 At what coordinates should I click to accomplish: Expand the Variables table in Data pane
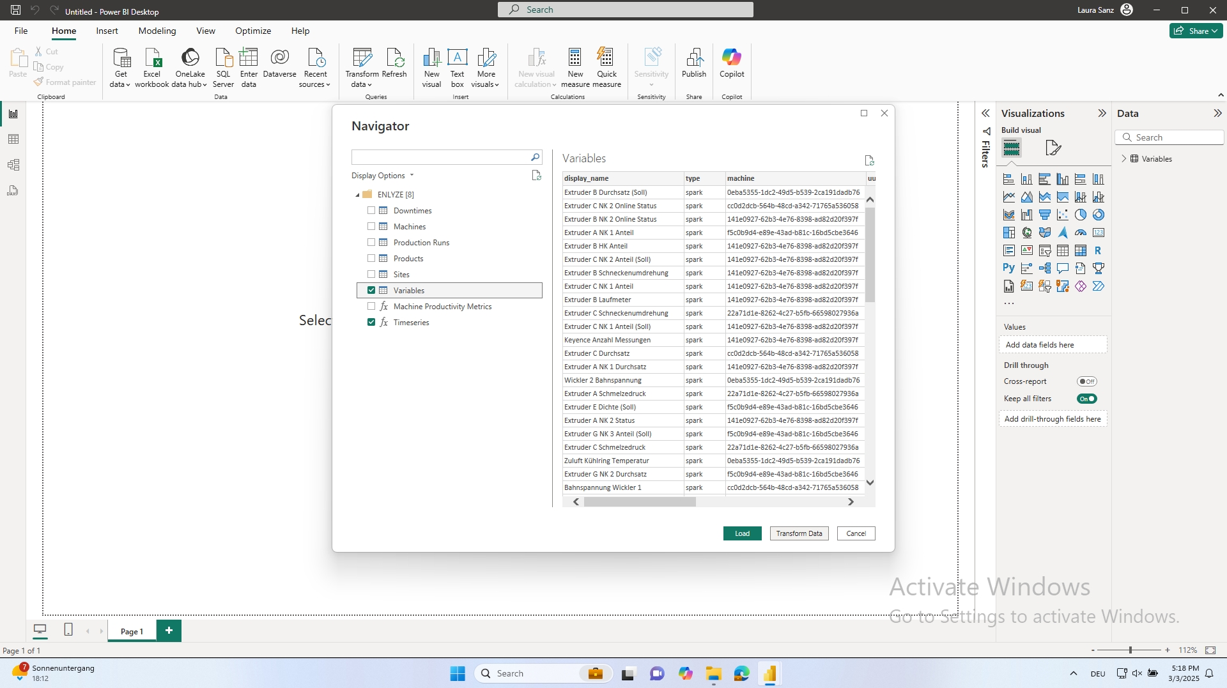(x=1123, y=158)
